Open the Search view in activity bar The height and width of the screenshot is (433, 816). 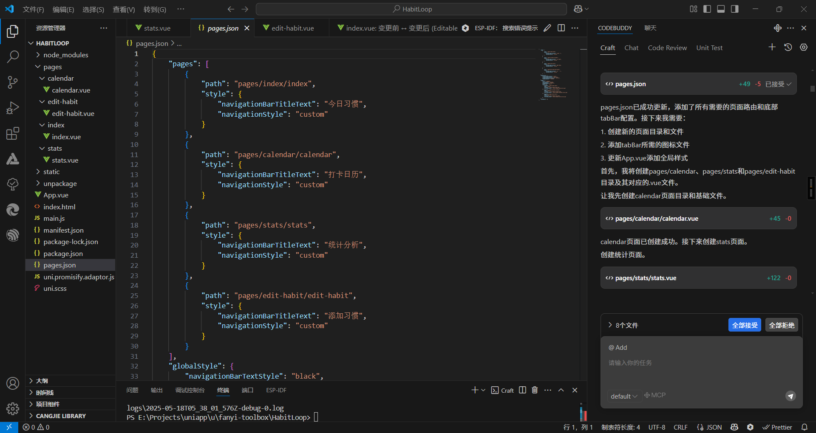click(13, 56)
